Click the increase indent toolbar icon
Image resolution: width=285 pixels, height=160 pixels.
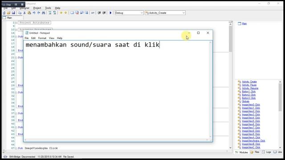(99, 13)
